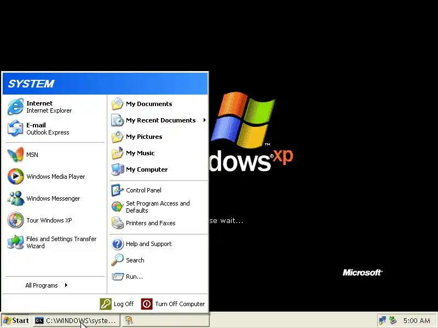Click the Turn Off Computer text
Viewport: 438px width, 328px height.
(180, 304)
